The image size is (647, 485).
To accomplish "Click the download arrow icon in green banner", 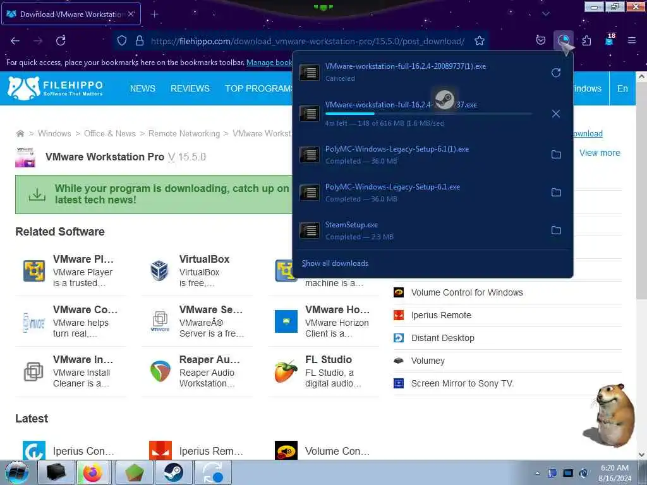I will (37, 195).
